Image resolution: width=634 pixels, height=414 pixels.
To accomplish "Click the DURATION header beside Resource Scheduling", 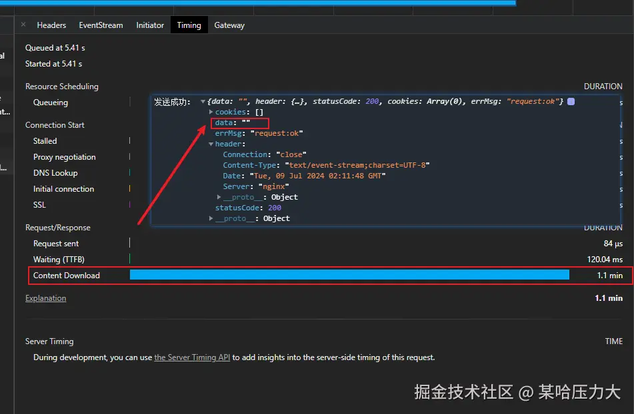I will [x=603, y=87].
